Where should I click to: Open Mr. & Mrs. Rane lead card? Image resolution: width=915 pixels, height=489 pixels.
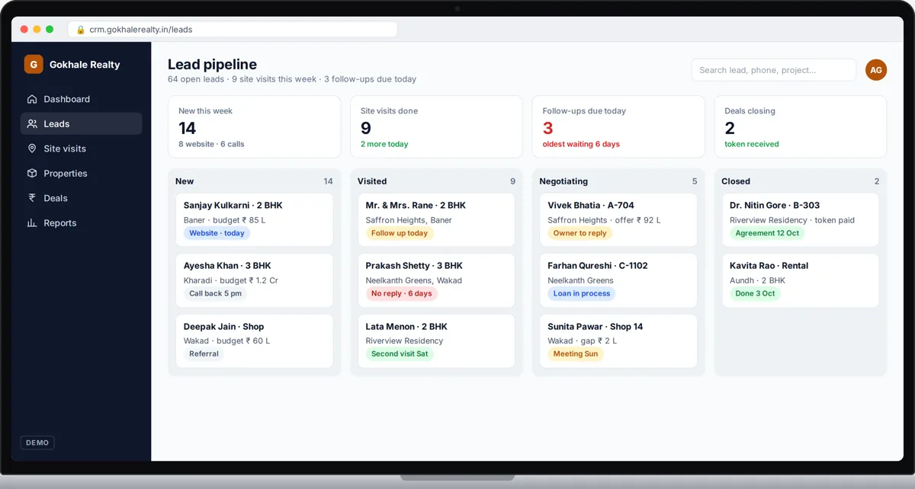436,220
